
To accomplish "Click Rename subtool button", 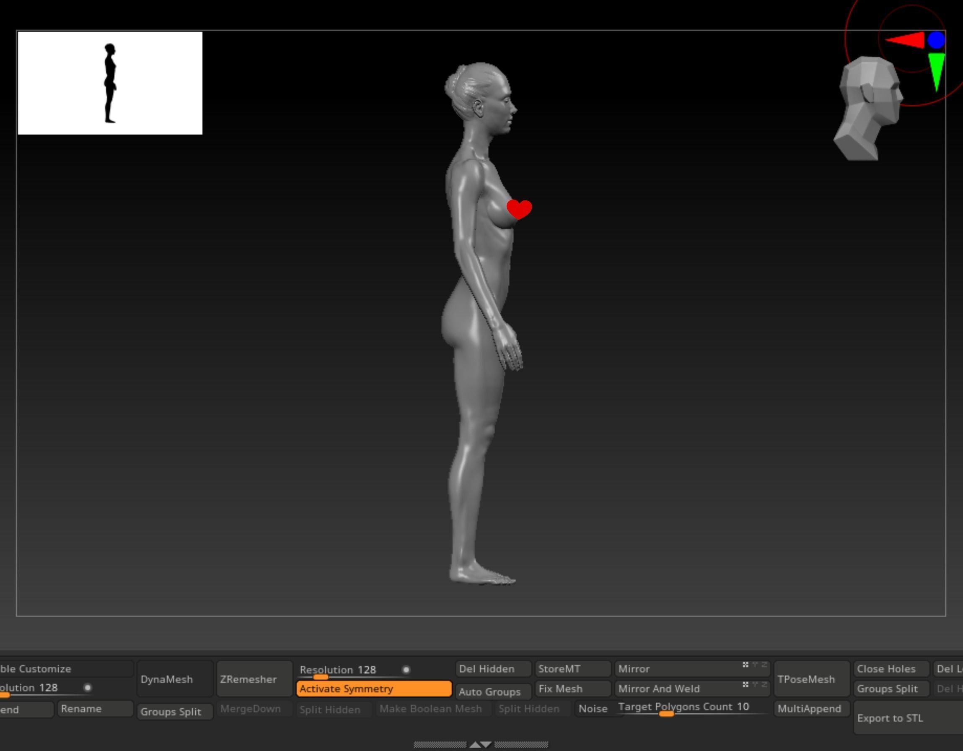I will (x=95, y=709).
